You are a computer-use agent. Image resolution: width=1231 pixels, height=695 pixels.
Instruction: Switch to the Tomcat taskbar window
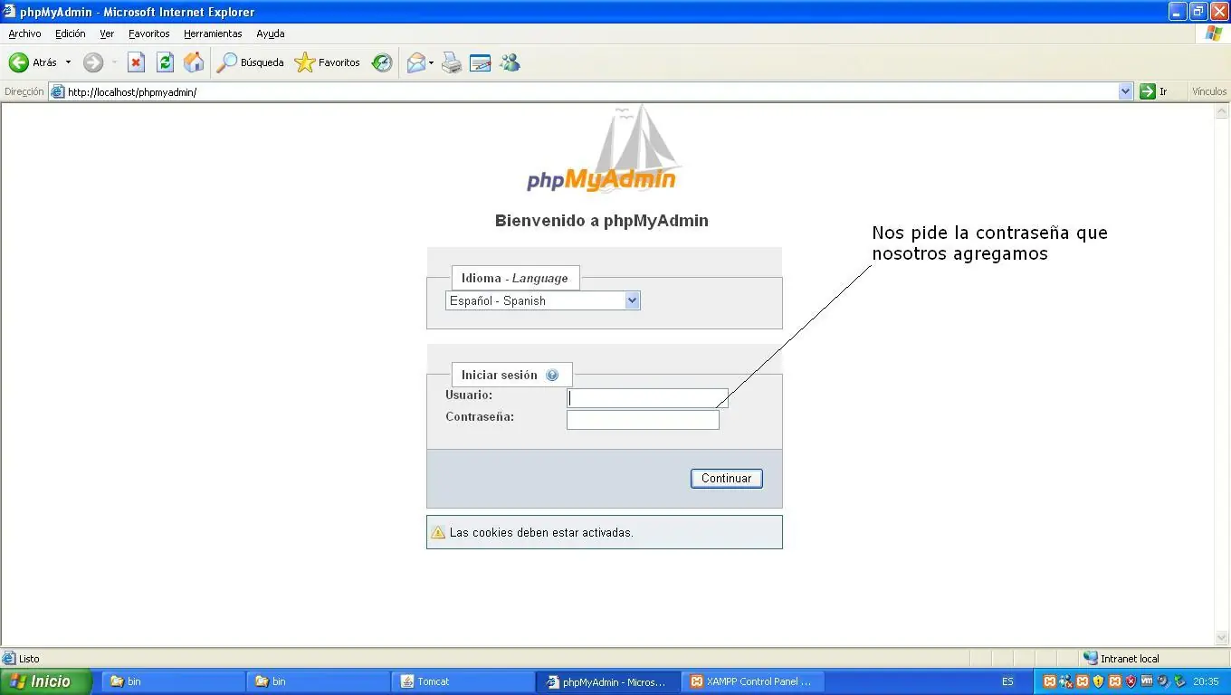click(x=462, y=681)
